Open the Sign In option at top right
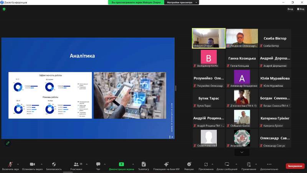The image size is (307, 173). [290, 9]
